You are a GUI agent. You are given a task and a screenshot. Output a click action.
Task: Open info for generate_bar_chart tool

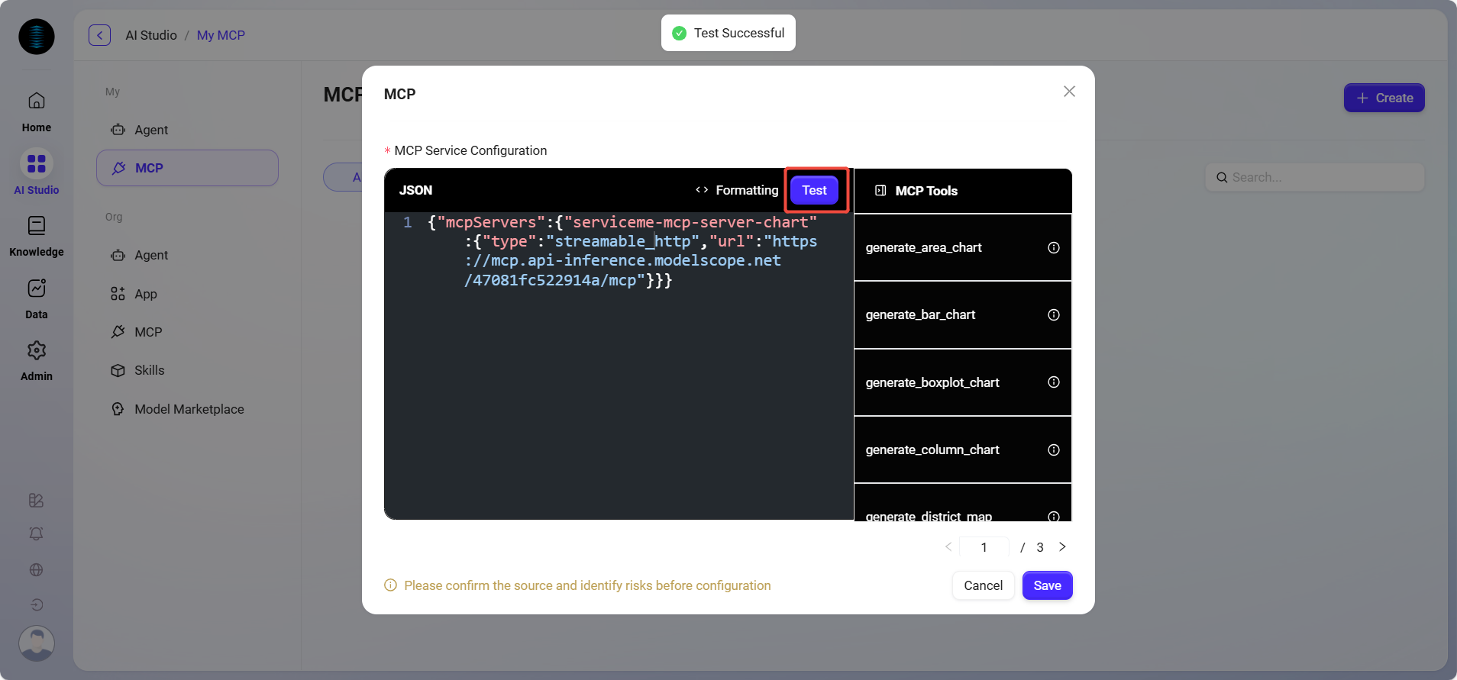tap(1053, 315)
